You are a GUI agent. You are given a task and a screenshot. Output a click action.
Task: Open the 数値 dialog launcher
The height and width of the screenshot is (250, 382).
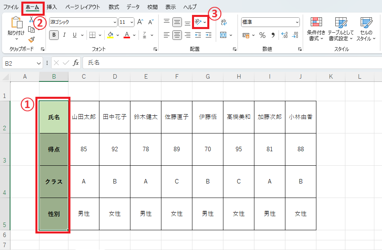(300, 49)
